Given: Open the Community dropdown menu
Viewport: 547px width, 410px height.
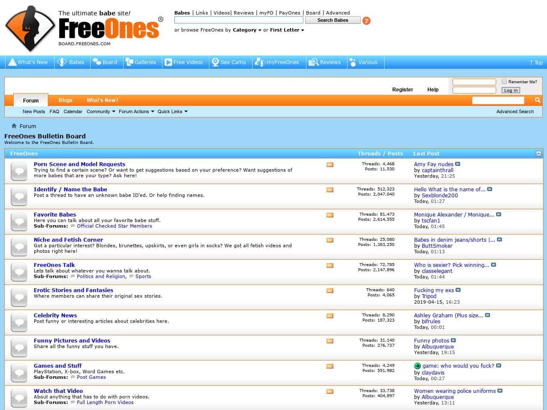Looking at the screenshot, I should click(101, 111).
